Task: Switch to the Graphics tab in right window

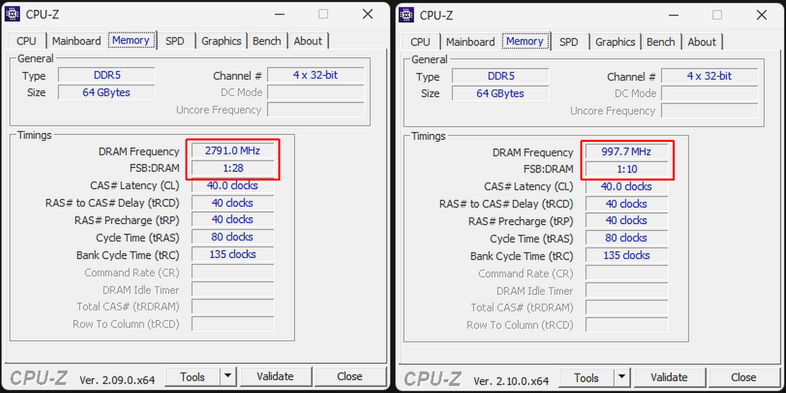Action: click(x=615, y=42)
